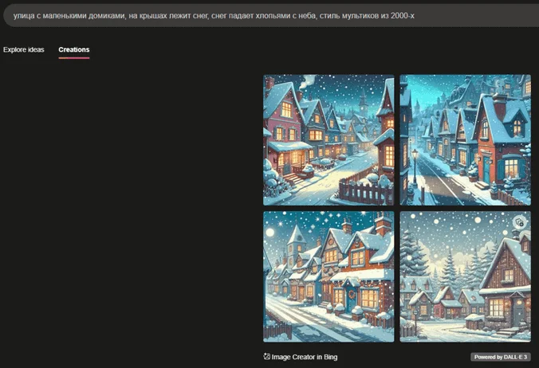Click the Image Creator icon beside Bing label
This screenshot has width=539, height=368.
click(x=266, y=357)
